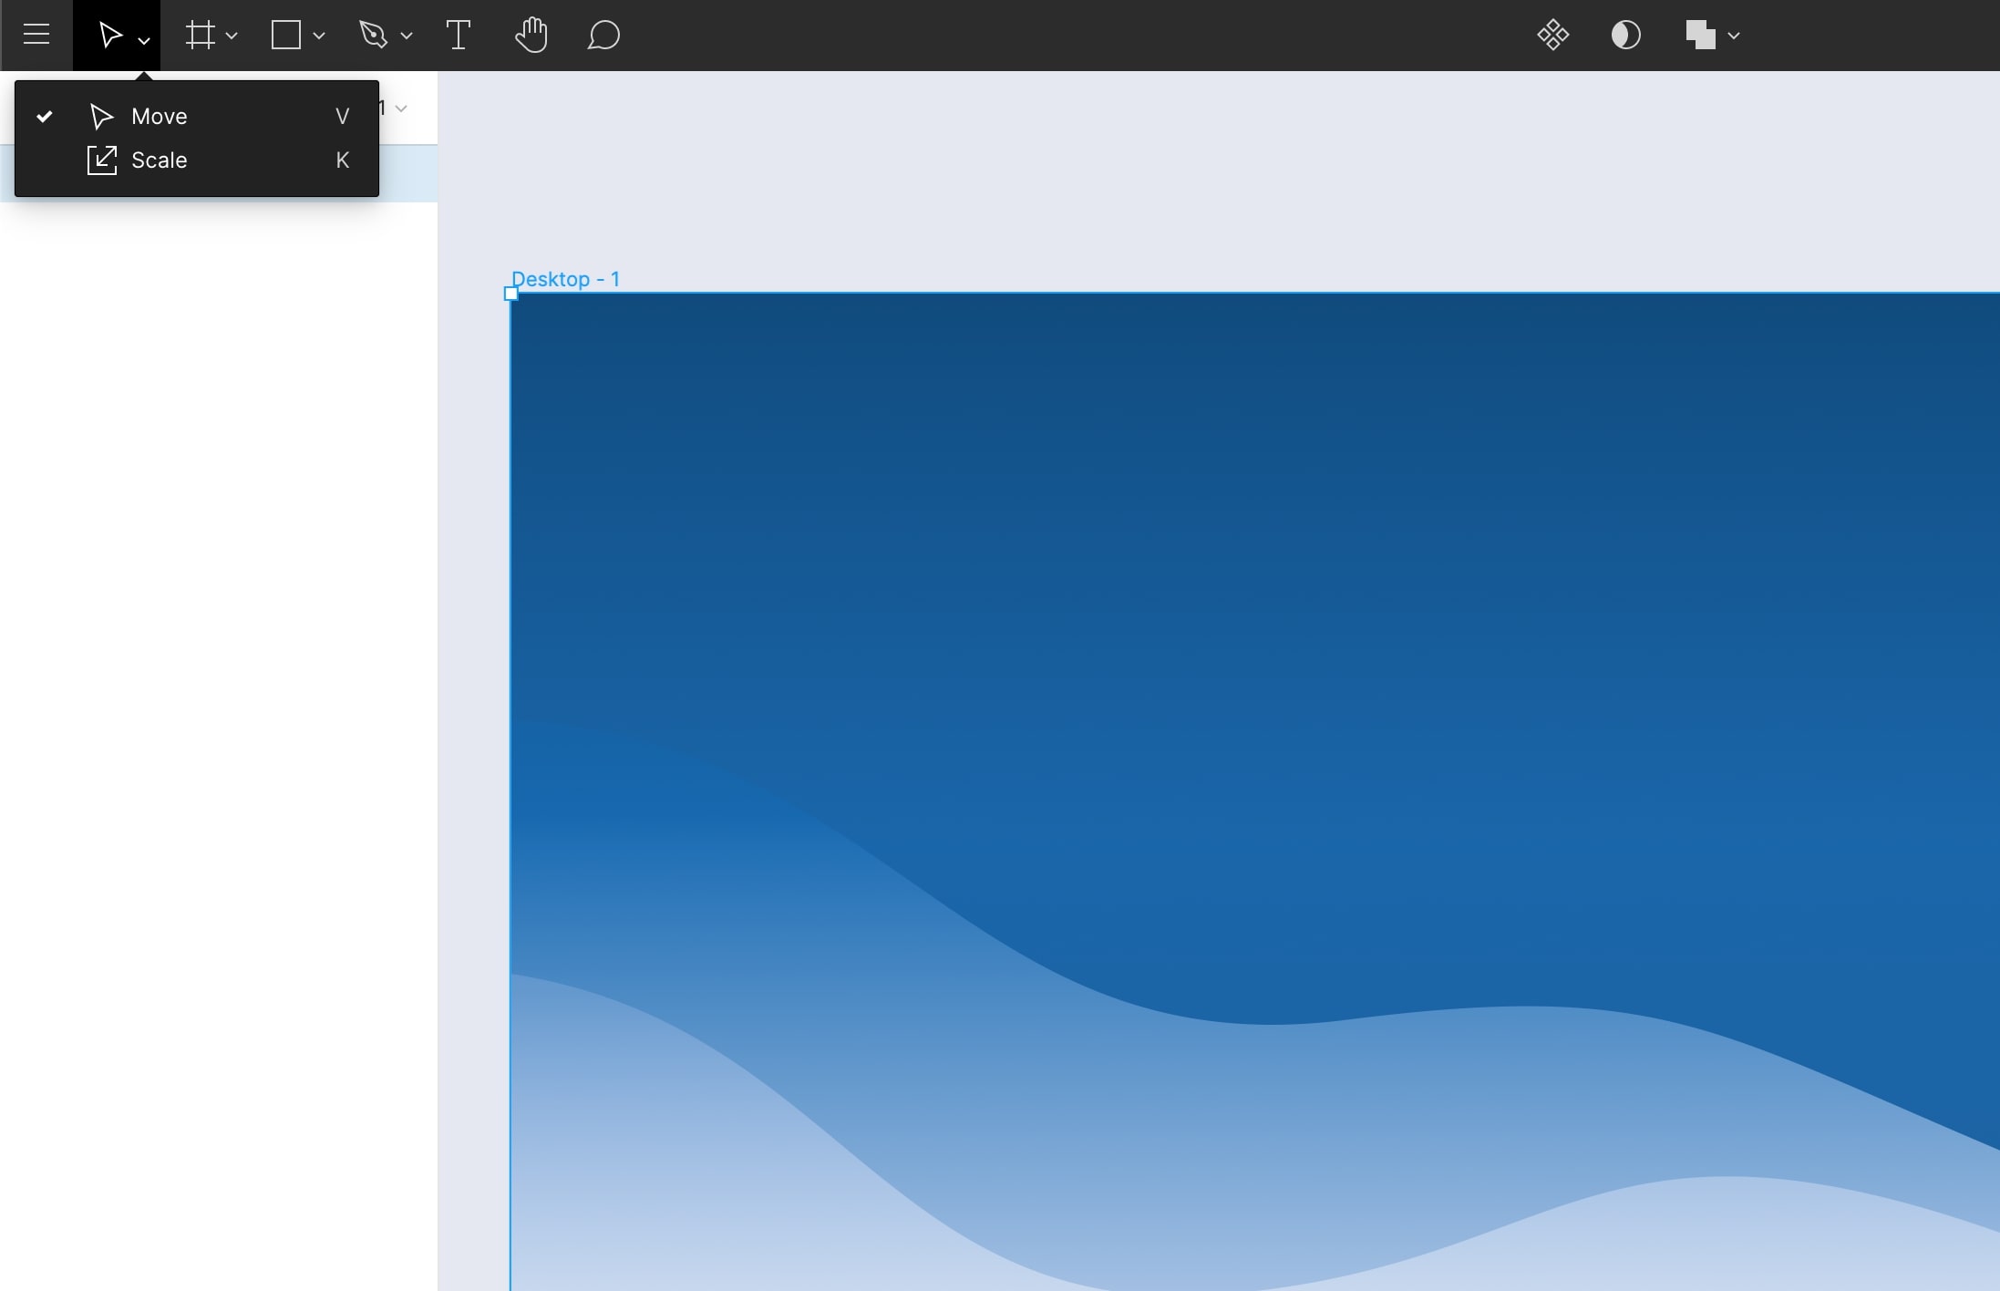Click the Desktop - 1 frame label
This screenshot has height=1291, width=2000.
click(x=566, y=279)
